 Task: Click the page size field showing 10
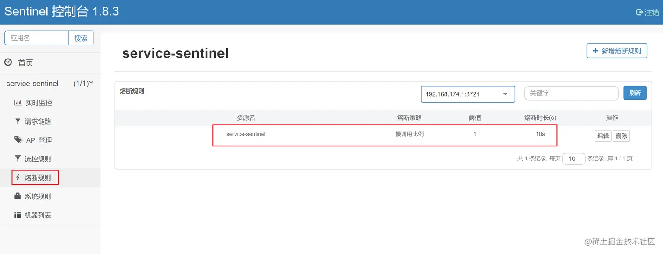point(574,159)
